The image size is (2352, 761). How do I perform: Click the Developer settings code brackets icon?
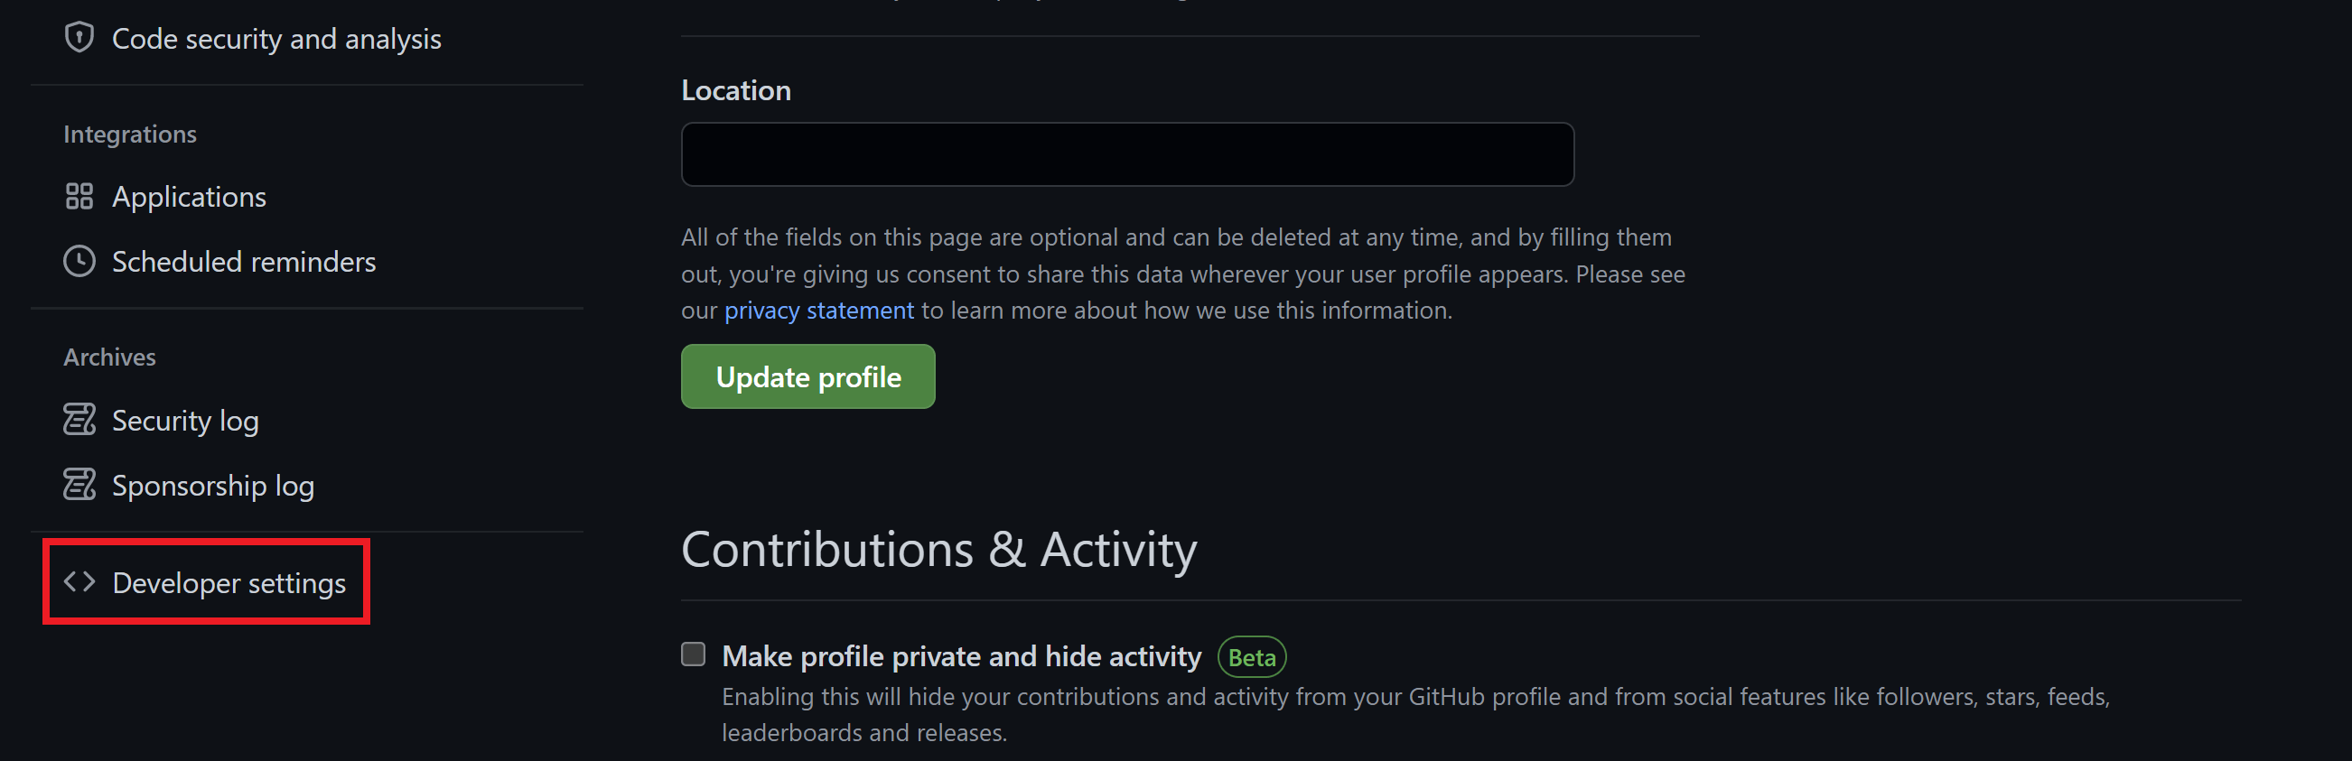point(79,582)
